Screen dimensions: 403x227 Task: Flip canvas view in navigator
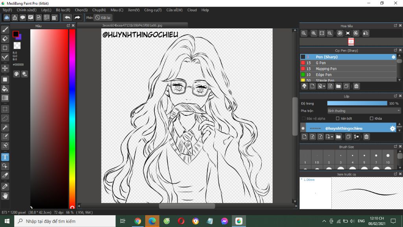[366, 33]
